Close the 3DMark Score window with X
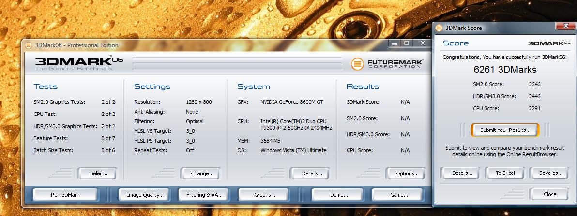 [565, 26]
